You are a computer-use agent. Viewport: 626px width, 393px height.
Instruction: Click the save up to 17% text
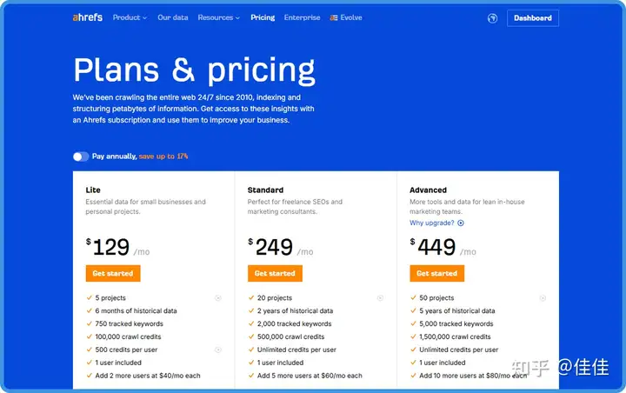(x=163, y=157)
